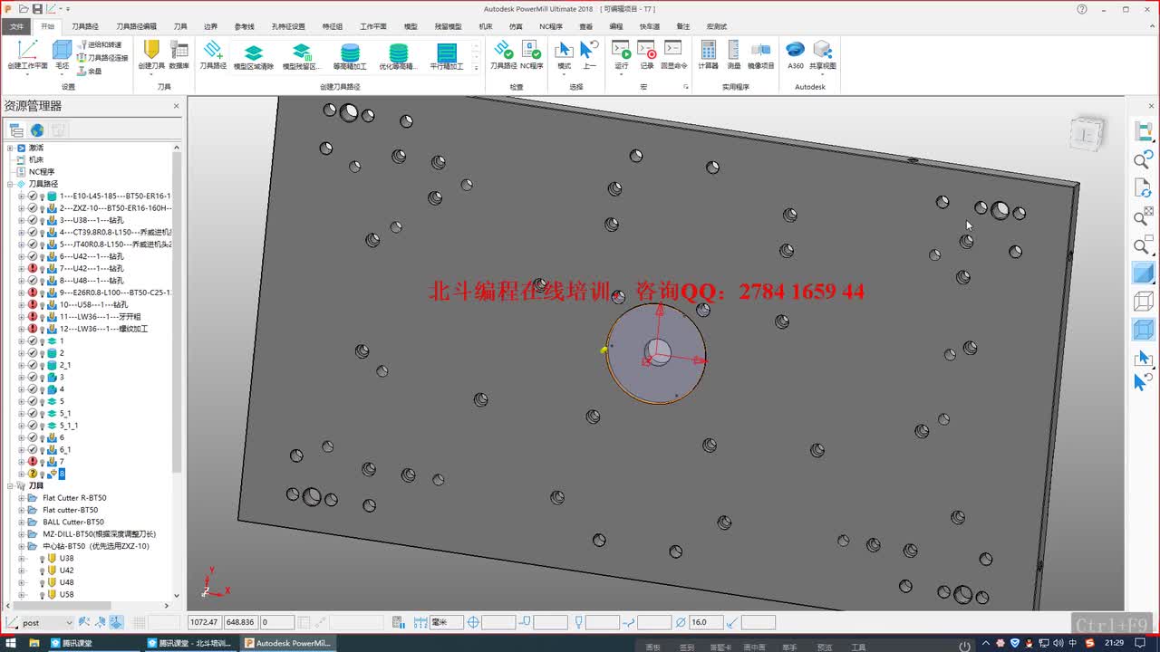This screenshot has width=1160, height=652.
Task: Toggle lightbulb of tool U48
Action: tap(42, 582)
